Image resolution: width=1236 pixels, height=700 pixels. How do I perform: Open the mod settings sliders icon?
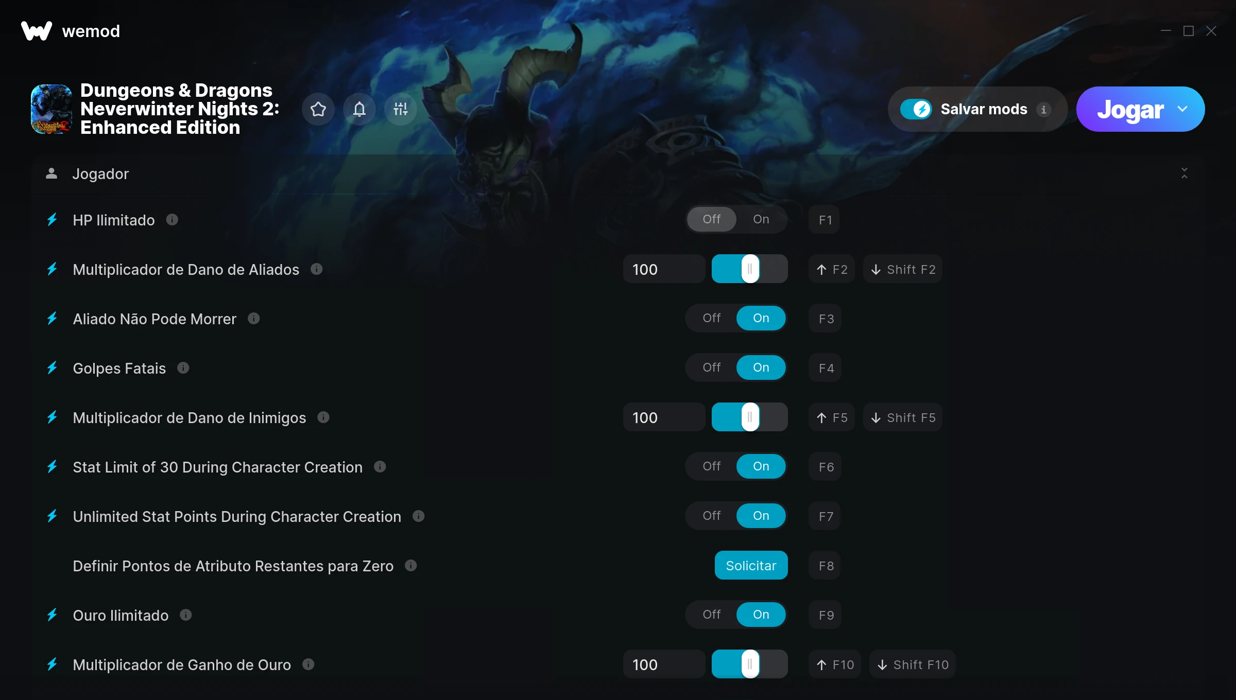coord(401,109)
